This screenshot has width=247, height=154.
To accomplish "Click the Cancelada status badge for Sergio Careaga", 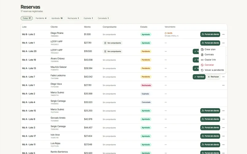I will (146, 102).
